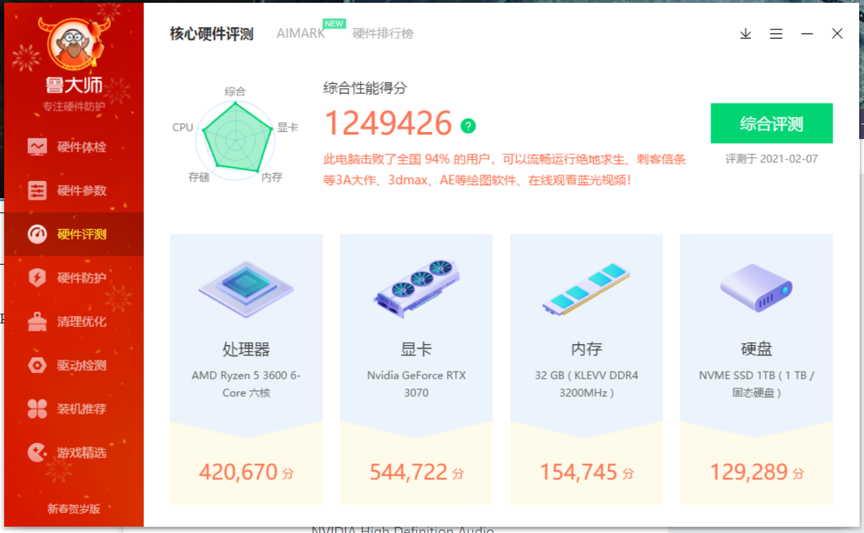Click the 评测于 2021-02-07 date text
864x533 pixels.
tap(772, 159)
